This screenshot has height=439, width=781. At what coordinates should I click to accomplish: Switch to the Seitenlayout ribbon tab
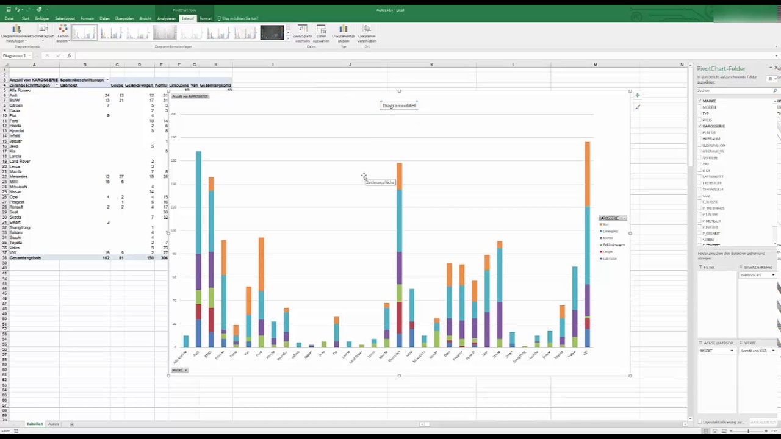65,18
